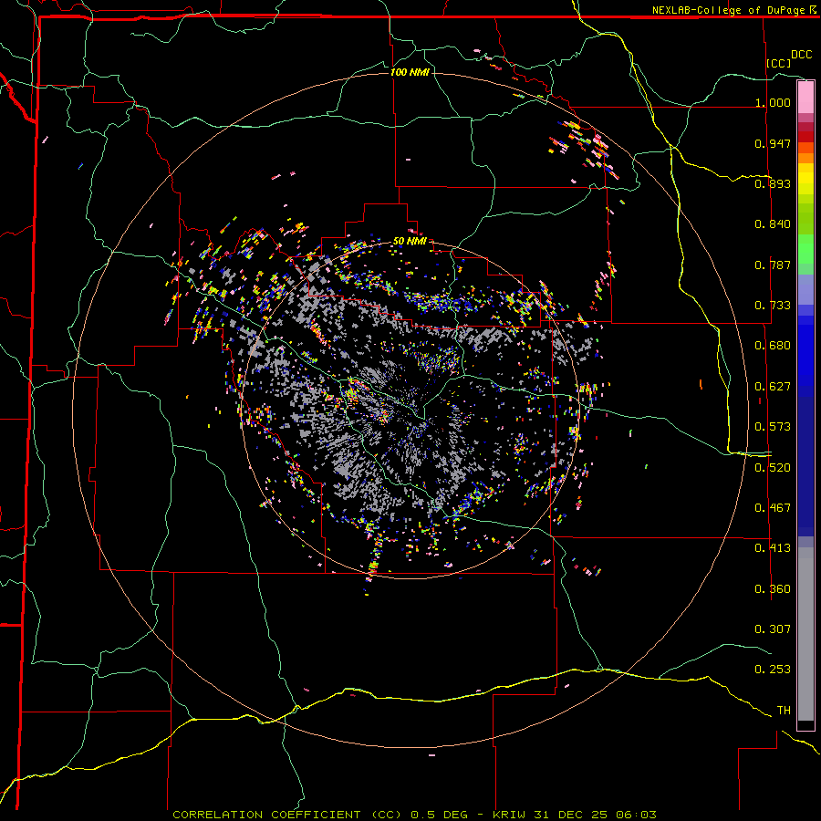
Task: Click the 0.840 scale value
Action: click(773, 224)
